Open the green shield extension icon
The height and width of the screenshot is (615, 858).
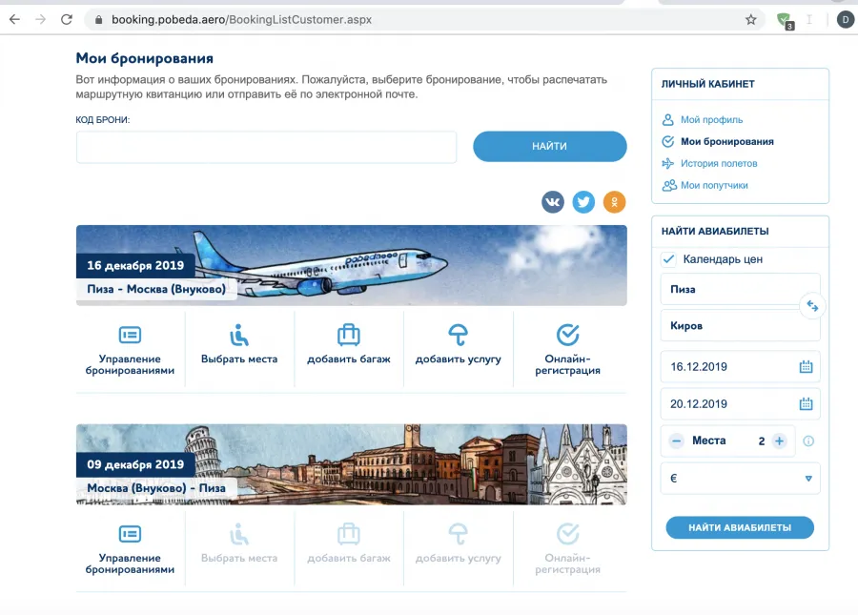(785, 20)
